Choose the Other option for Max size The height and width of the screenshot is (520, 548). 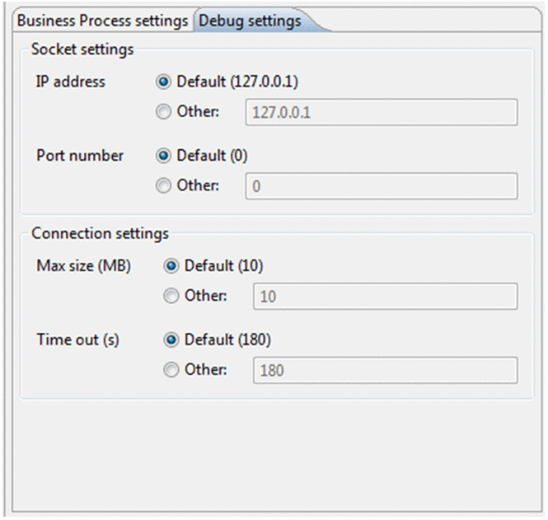171,296
